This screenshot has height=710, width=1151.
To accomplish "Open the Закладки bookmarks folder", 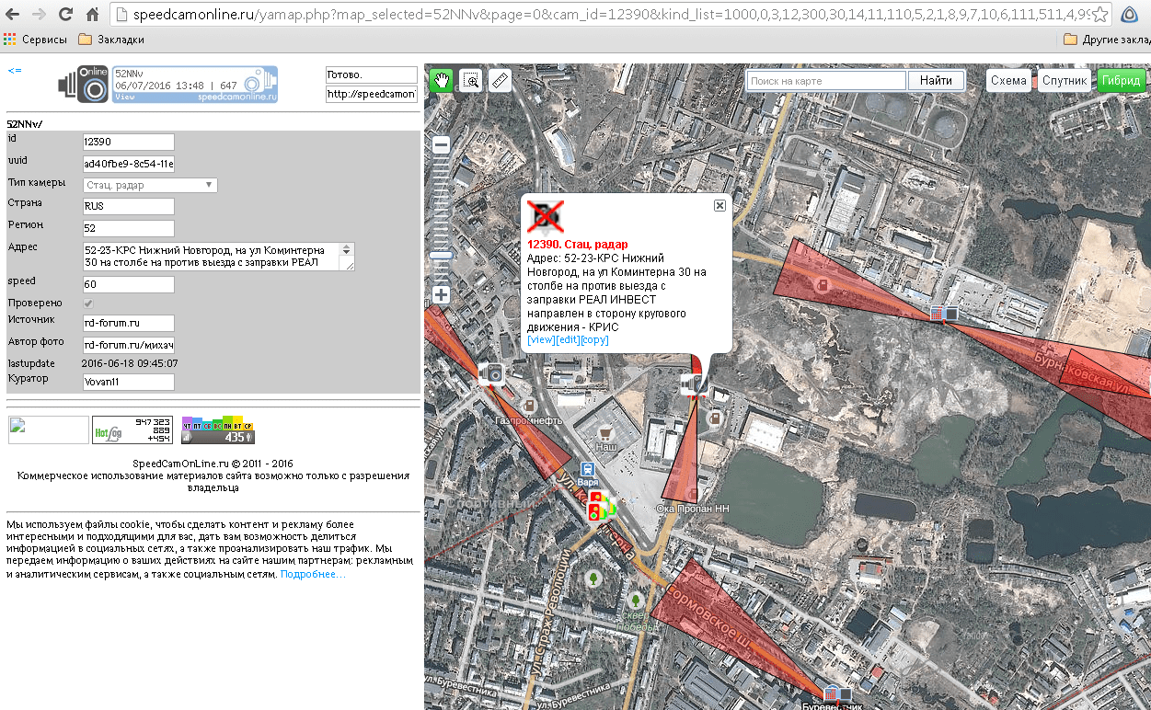I will point(110,40).
